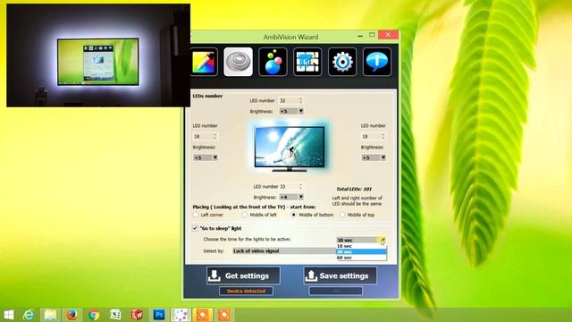Open the SolidWorks taskbar icon
Viewport: 572px width, 322px height.
[137, 315]
